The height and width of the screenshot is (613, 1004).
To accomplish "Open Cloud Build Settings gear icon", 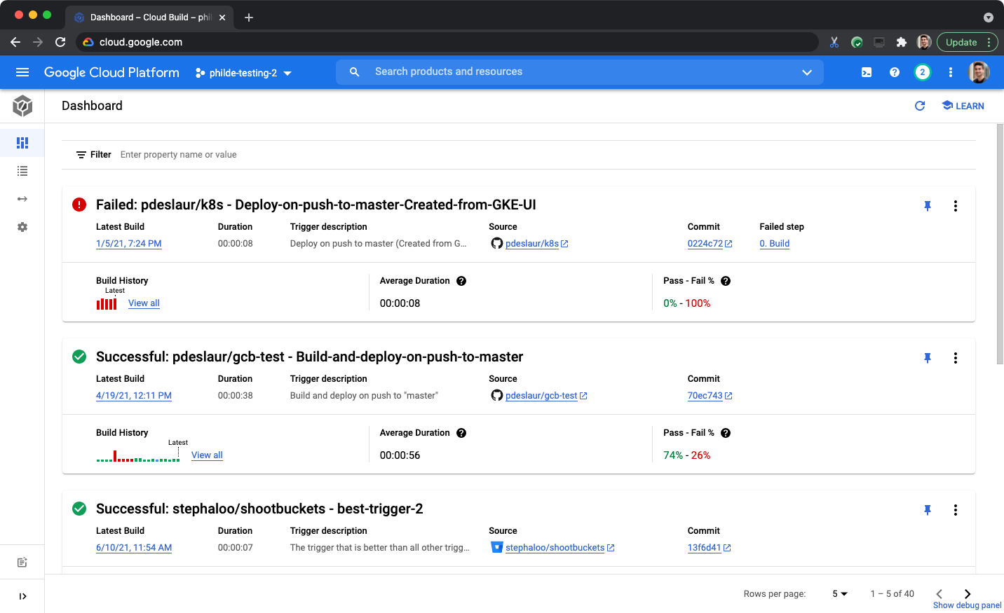I will pyautogui.click(x=22, y=227).
